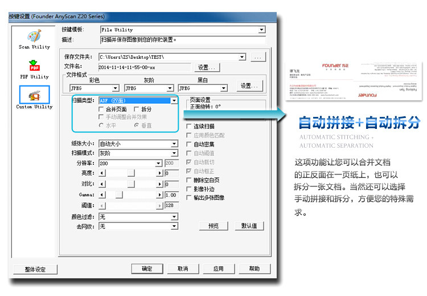This screenshot has width=427, height=296.
Task: Click the Gamma slider right arrow
Action: 159,195
